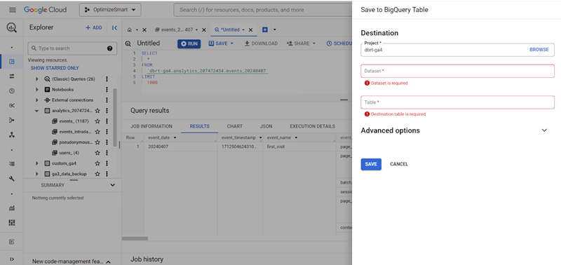Star the pseudonymous table
561x265 pixels.
pos(97,142)
